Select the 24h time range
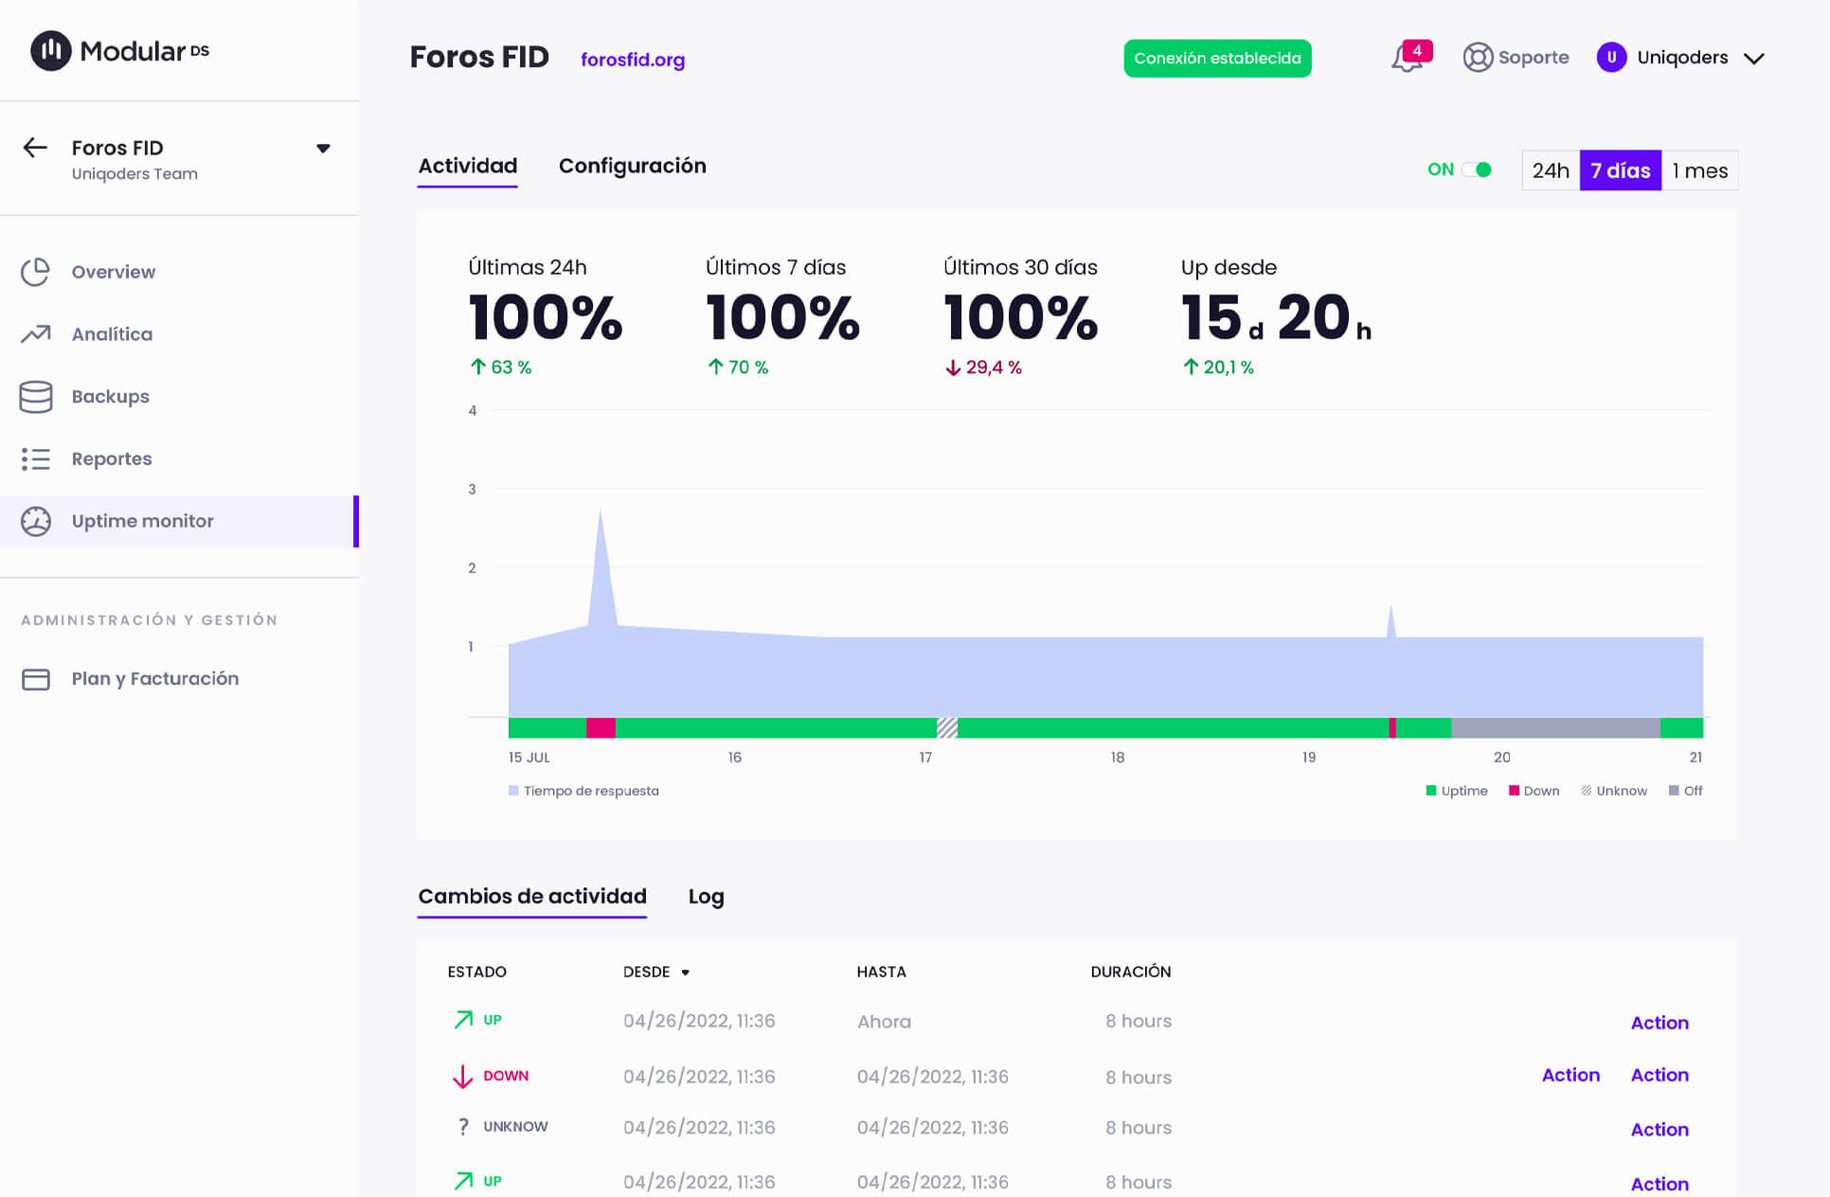 (1550, 170)
